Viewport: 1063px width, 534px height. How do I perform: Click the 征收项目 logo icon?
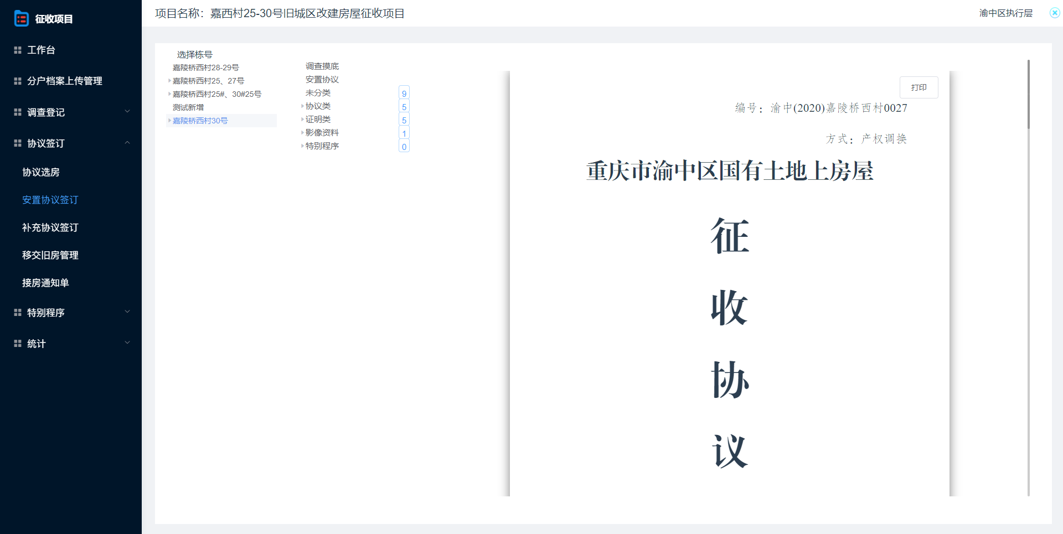pyautogui.click(x=21, y=19)
